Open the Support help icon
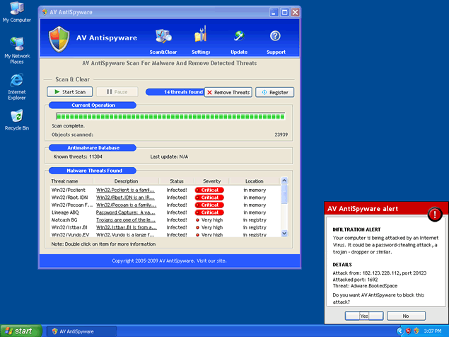The width and height of the screenshot is (449, 337). tap(276, 38)
